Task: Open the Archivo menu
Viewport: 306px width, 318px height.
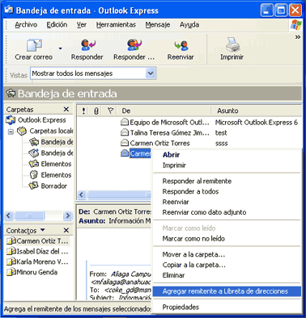Action: [x=26, y=25]
